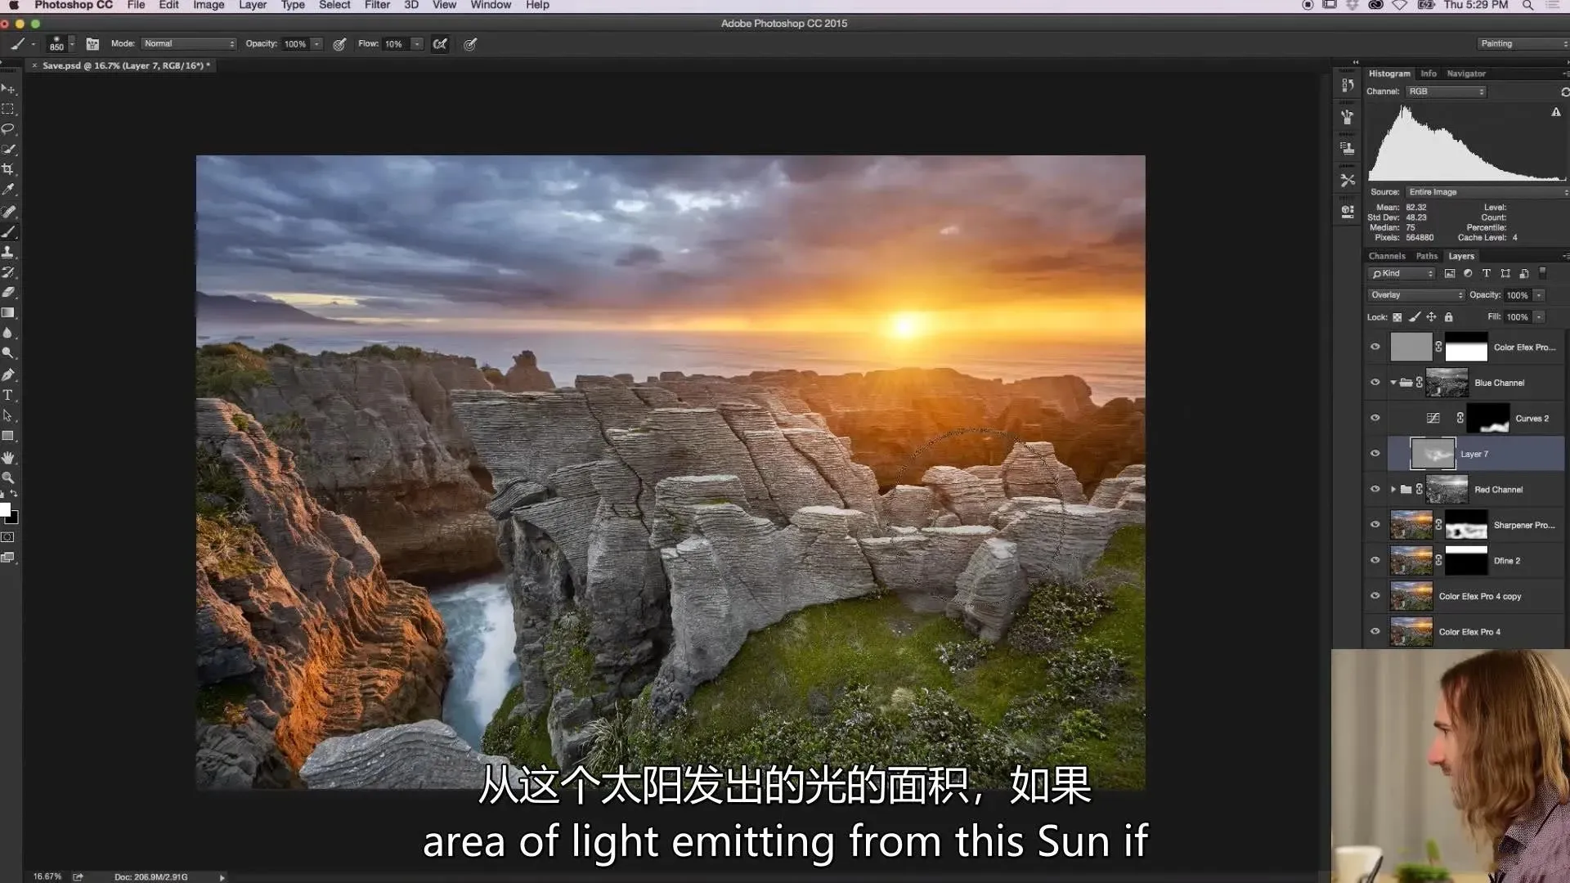Image resolution: width=1570 pixels, height=883 pixels.
Task: Select the Horizontal Type tool
Action: point(8,395)
